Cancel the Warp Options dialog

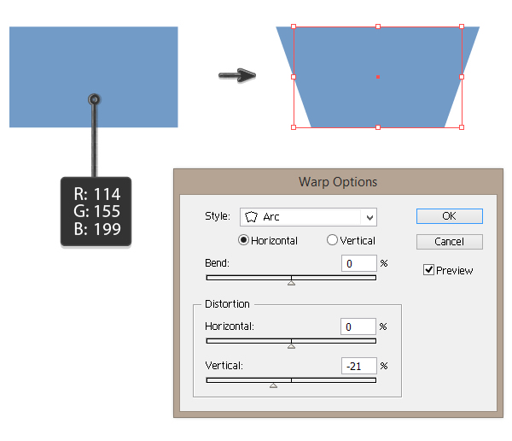click(450, 242)
